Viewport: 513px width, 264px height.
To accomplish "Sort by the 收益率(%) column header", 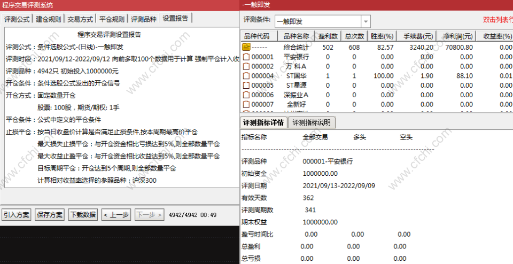I will tap(494, 36).
